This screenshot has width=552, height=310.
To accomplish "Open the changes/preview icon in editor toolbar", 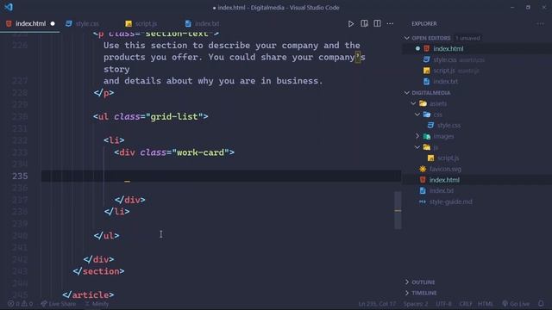I will tap(364, 23).
